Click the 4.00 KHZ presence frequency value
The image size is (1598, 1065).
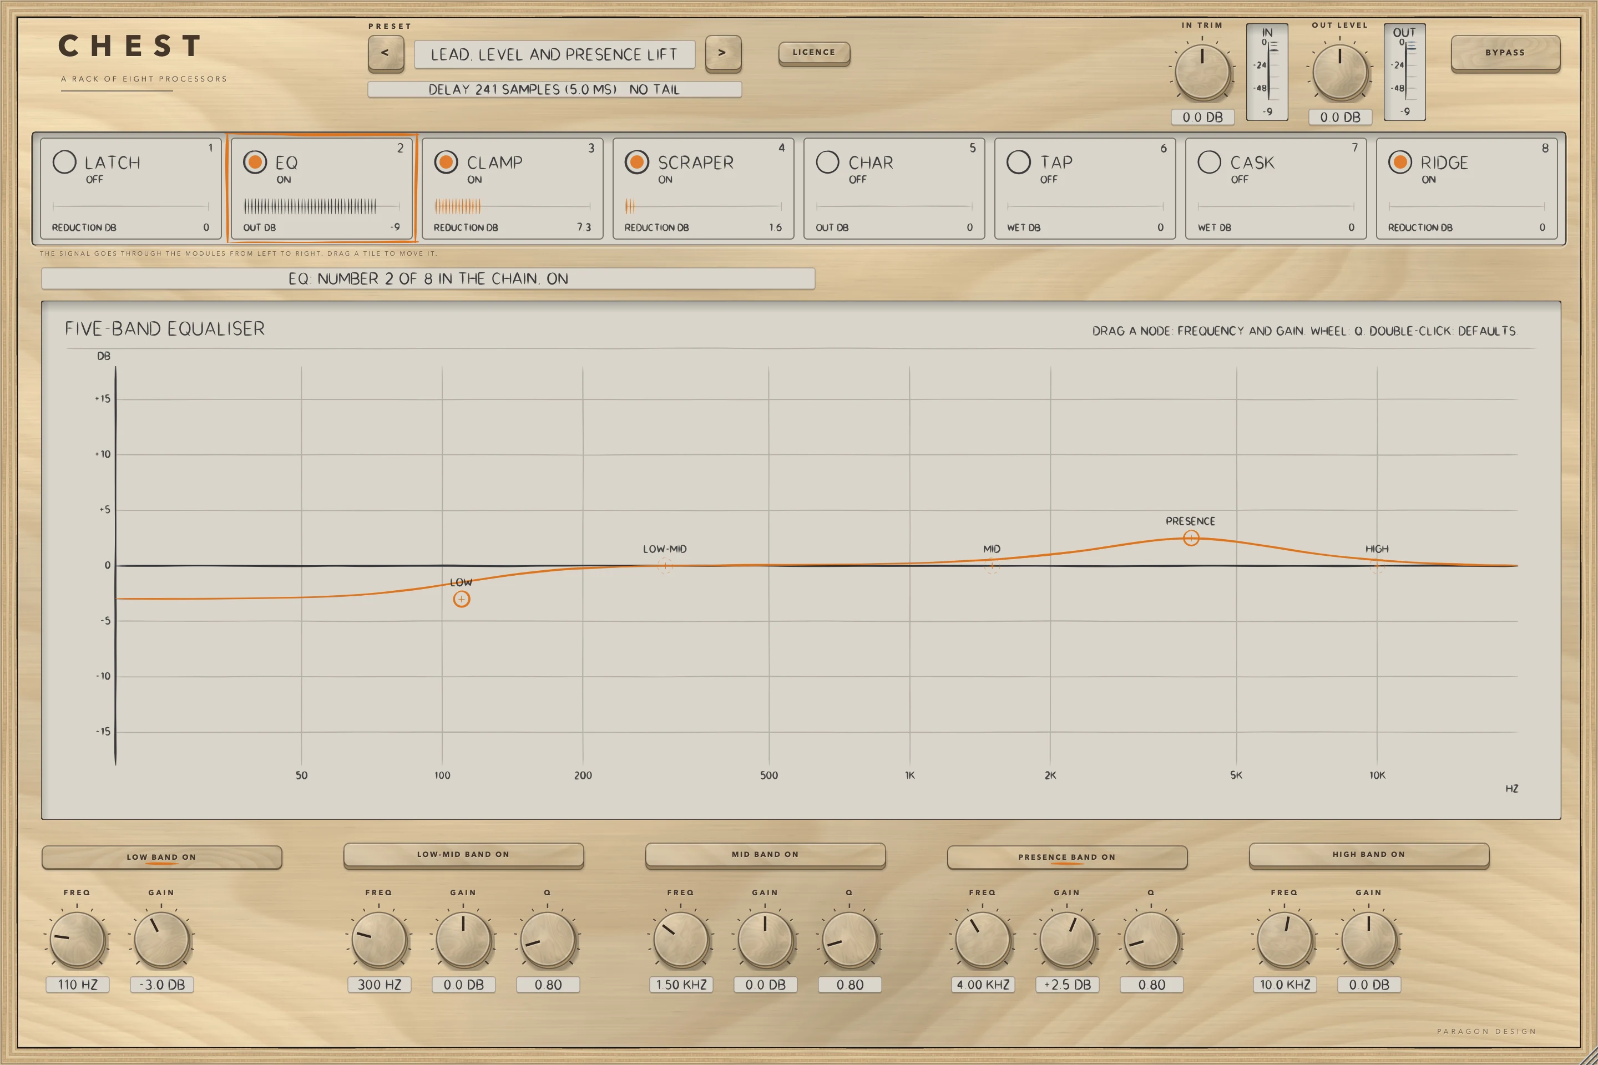click(x=983, y=985)
